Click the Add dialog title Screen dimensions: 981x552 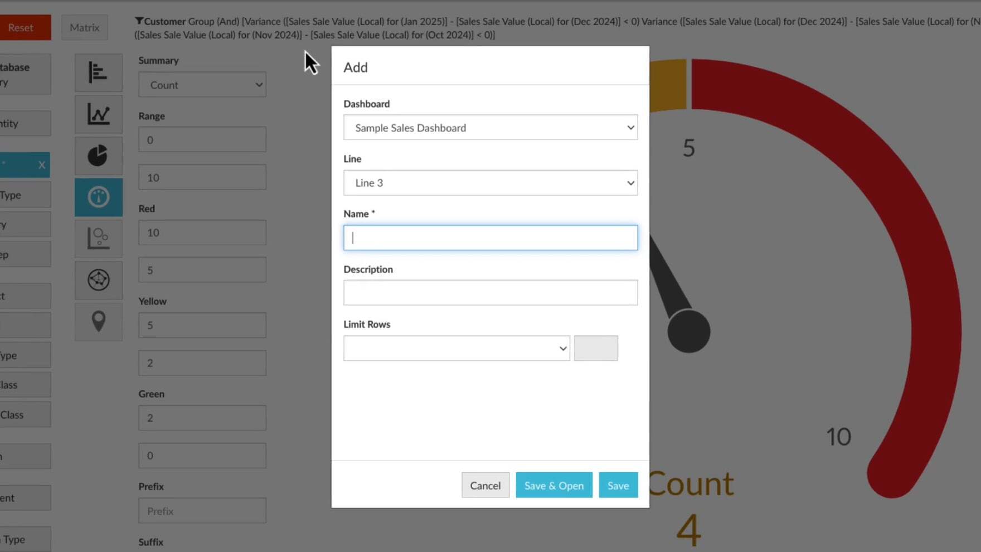point(356,67)
